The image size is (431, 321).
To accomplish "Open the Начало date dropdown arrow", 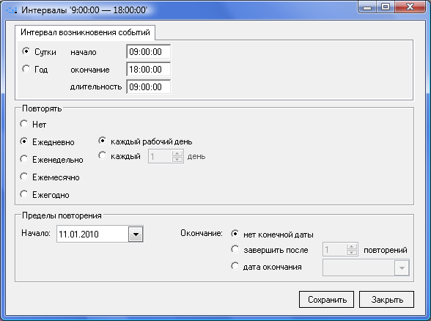I will pyautogui.click(x=136, y=235).
